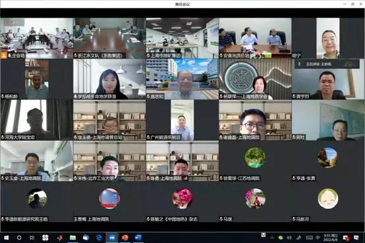
Task: Open the clock and date flyout
Action: coord(331,238)
